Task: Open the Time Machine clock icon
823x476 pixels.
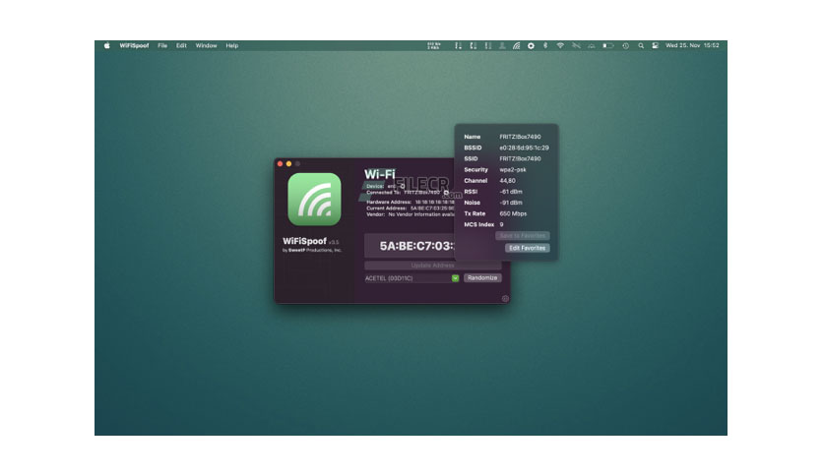Action: (x=626, y=45)
